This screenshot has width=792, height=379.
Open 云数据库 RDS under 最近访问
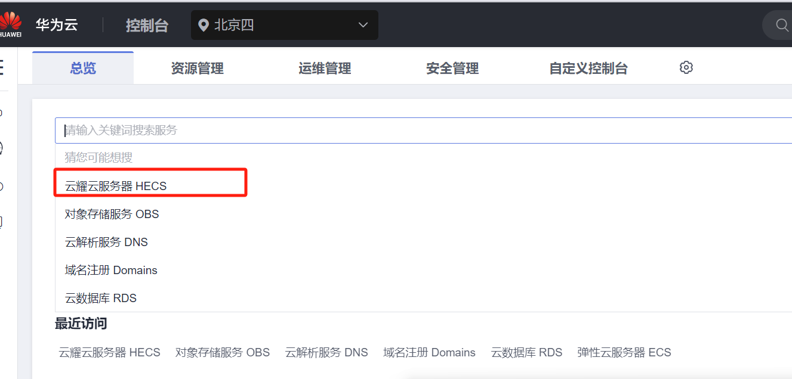(526, 352)
